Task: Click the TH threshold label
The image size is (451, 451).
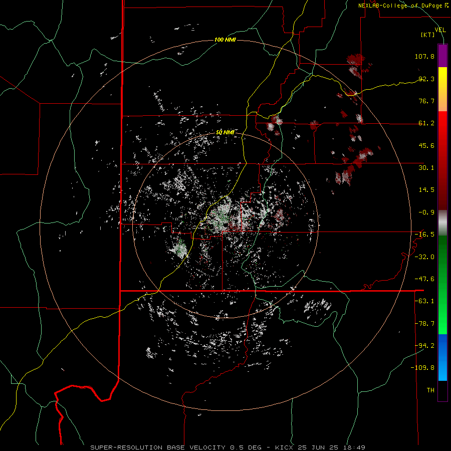Action: tap(430, 390)
